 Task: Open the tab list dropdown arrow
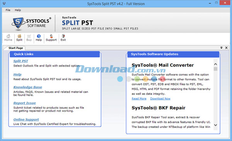221,48
